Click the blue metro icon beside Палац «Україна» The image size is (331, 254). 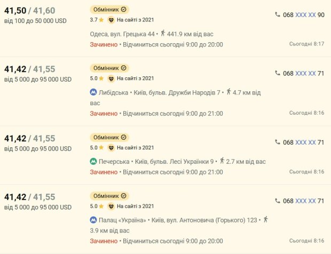(93, 220)
